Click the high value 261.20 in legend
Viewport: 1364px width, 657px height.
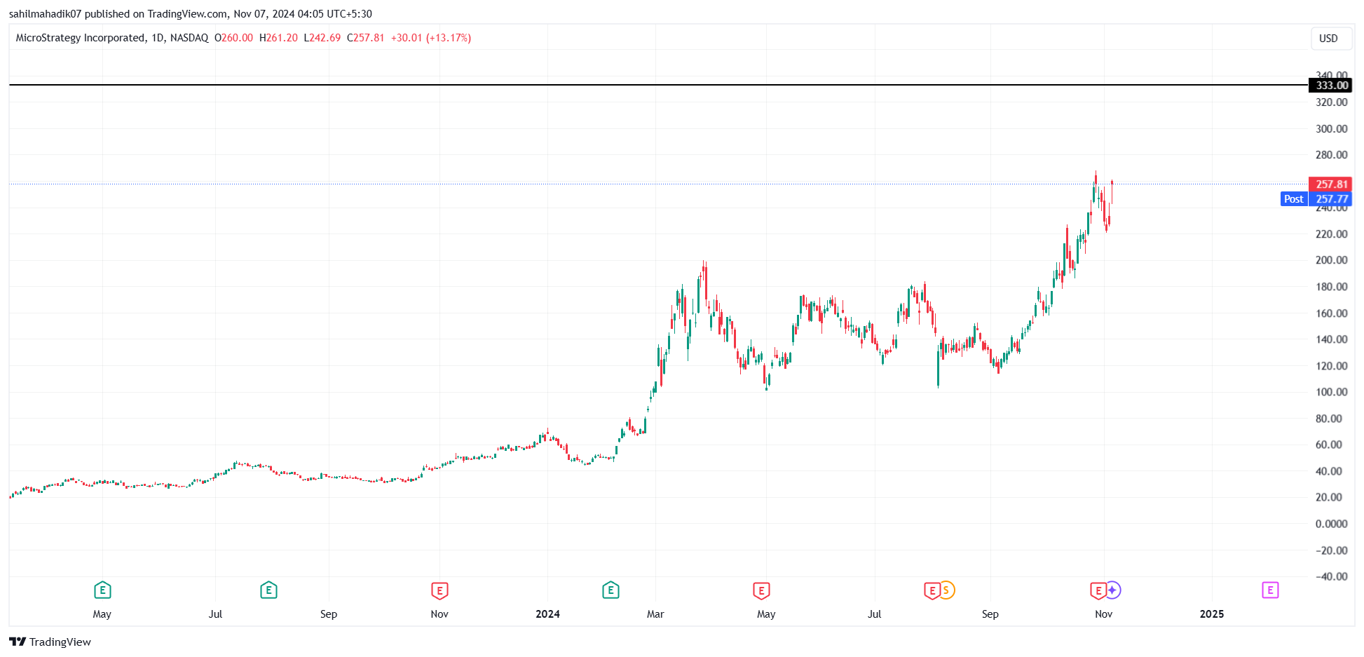[282, 38]
